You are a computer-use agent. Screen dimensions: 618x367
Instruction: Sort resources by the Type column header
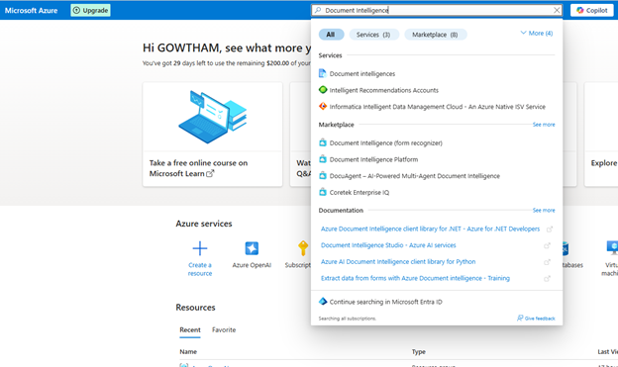419,351
